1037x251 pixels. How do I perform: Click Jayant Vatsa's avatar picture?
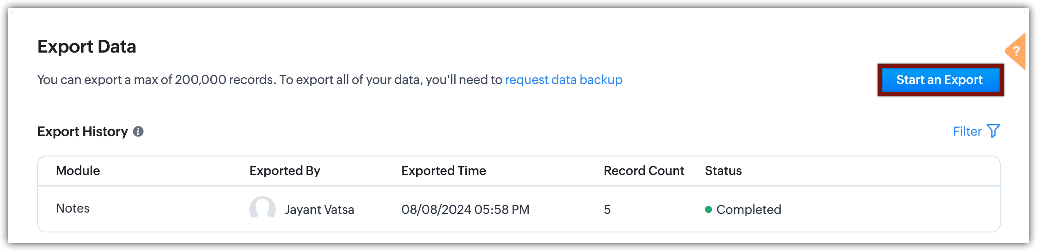point(263,209)
